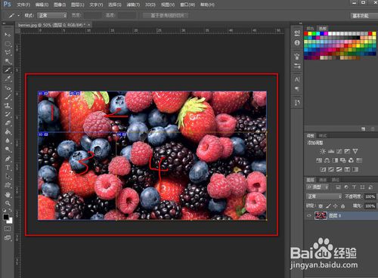Image resolution: width=378 pixels, height=278 pixels.
Task: Open the 样式 style dropdown in options bar
Action: [52, 15]
